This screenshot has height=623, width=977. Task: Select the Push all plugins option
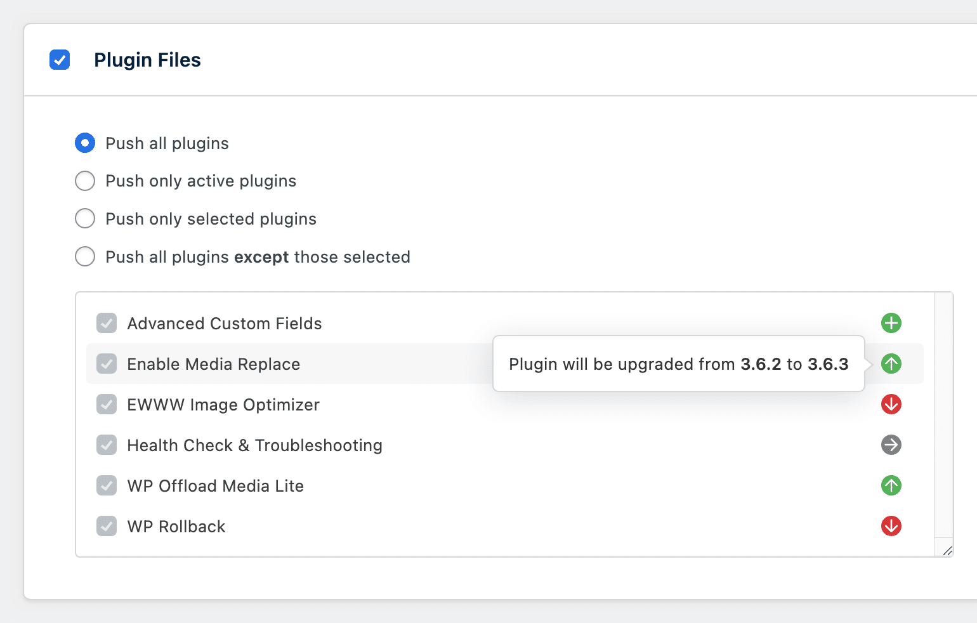coord(84,143)
